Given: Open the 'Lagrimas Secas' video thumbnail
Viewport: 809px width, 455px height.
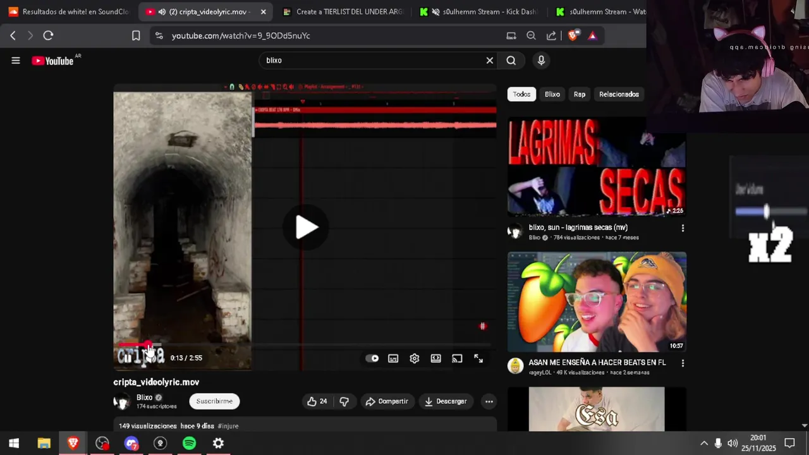Looking at the screenshot, I should tap(597, 167).
